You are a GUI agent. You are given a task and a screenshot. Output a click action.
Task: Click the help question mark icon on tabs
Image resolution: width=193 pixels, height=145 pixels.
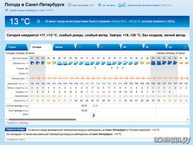tap(185, 47)
